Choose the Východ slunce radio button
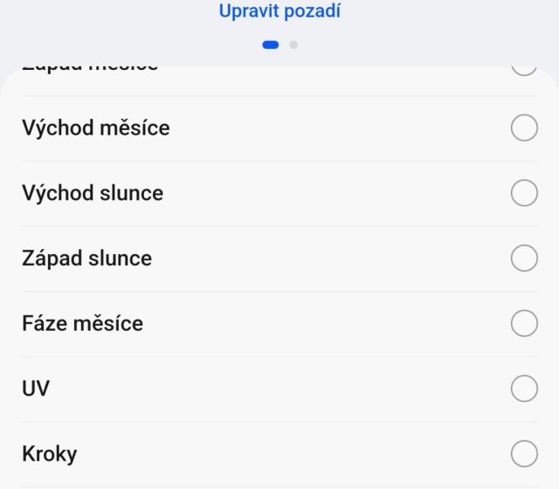The height and width of the screenshot is (489, 559). [x=524, y=193]
